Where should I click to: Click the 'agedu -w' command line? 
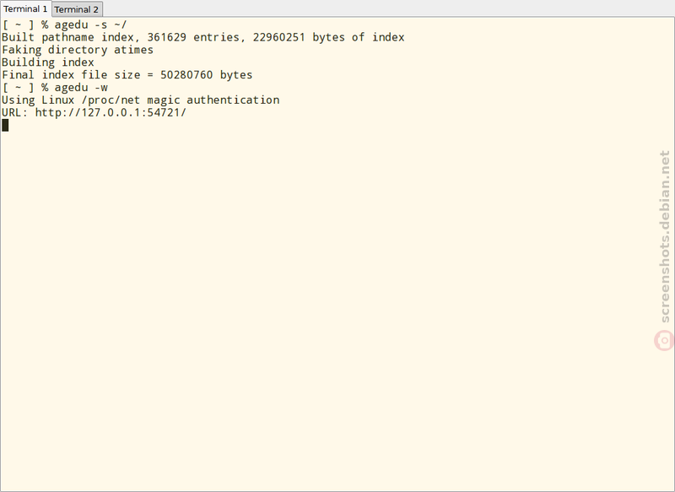click(x=55, y=88)
